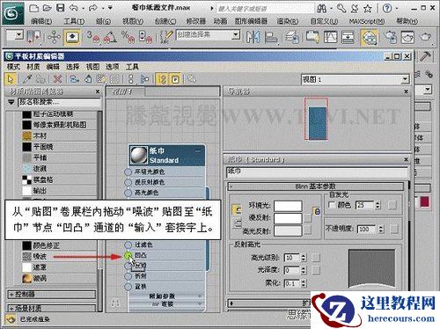Click the 漫反射 map button
Image resolution: width=440 pixels, height=329 pixels.
(307, 218)
